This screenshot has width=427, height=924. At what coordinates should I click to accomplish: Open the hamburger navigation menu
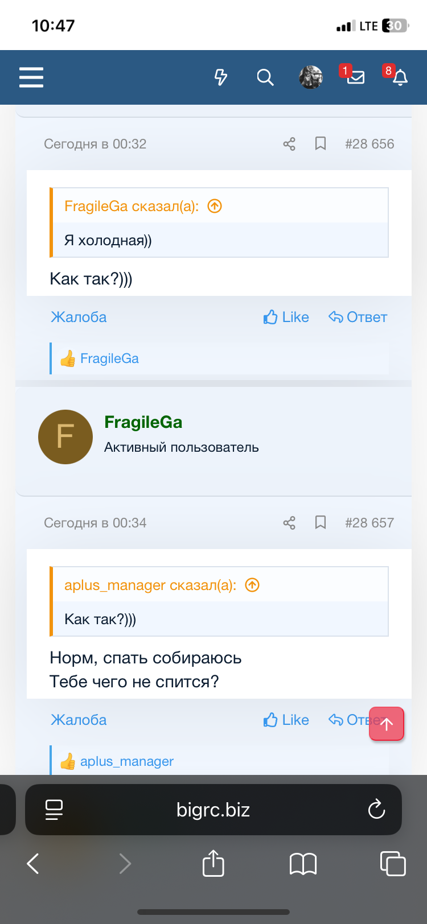click(x=31, y=77)
